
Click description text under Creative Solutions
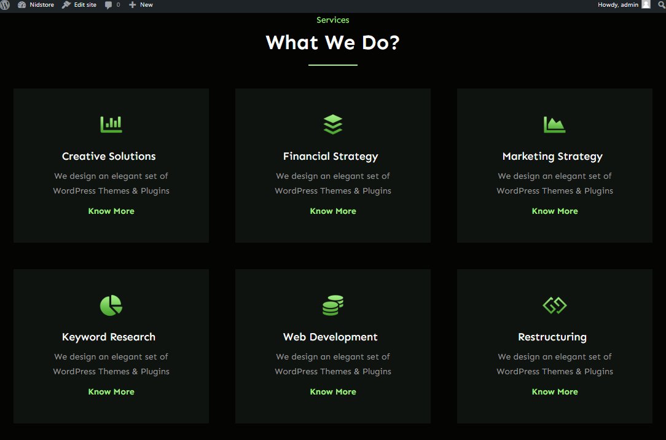point(111,184)
